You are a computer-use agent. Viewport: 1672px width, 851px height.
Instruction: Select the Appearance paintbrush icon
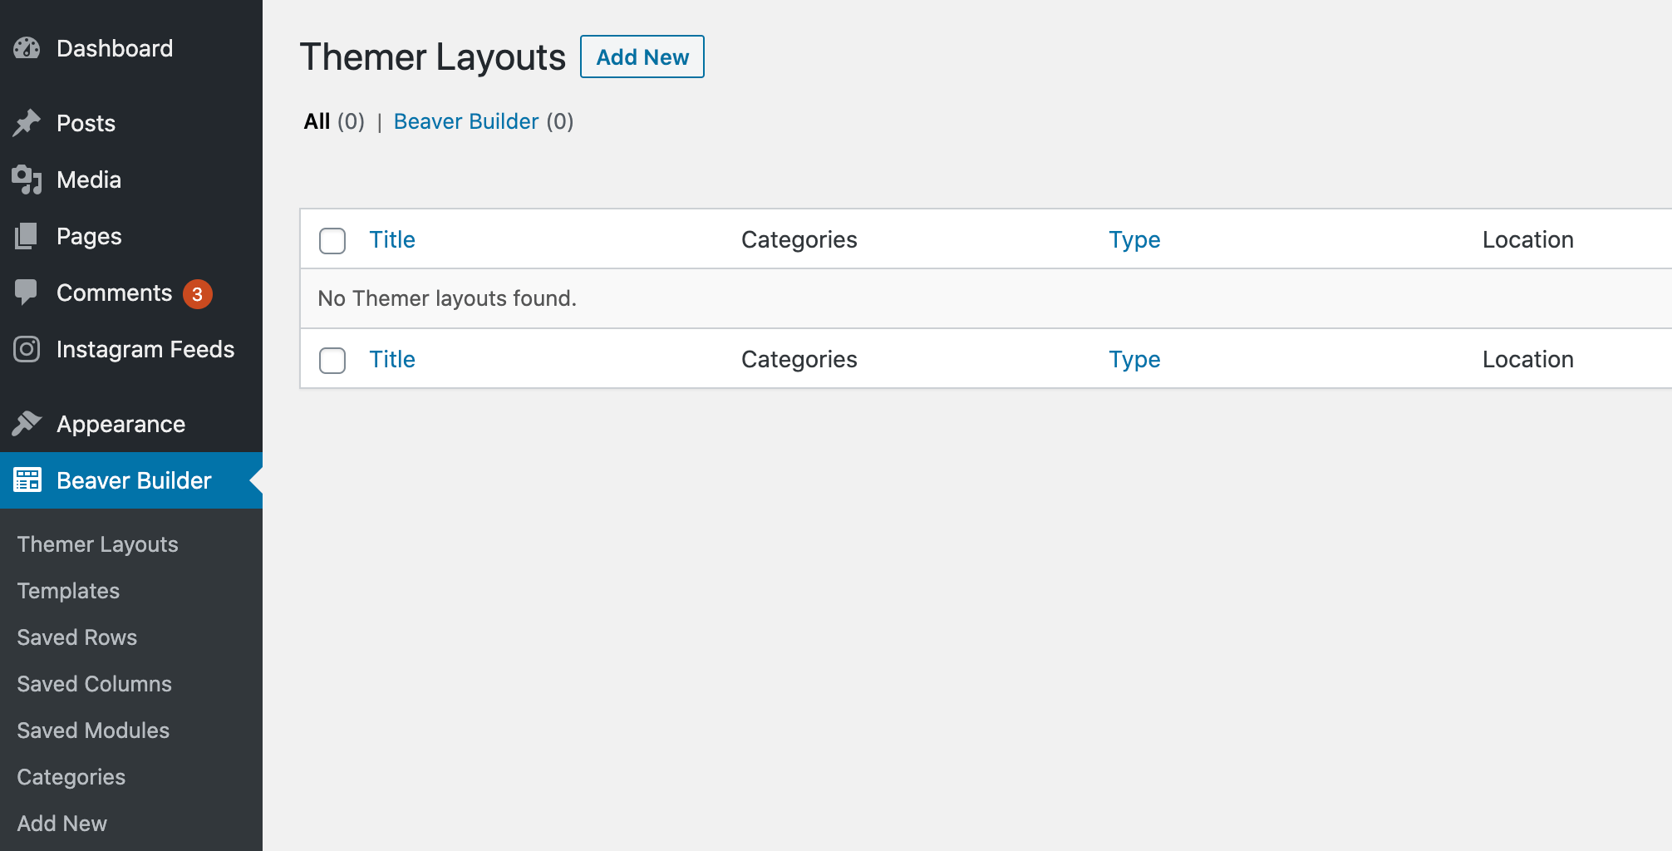click(x=26, y=423)
